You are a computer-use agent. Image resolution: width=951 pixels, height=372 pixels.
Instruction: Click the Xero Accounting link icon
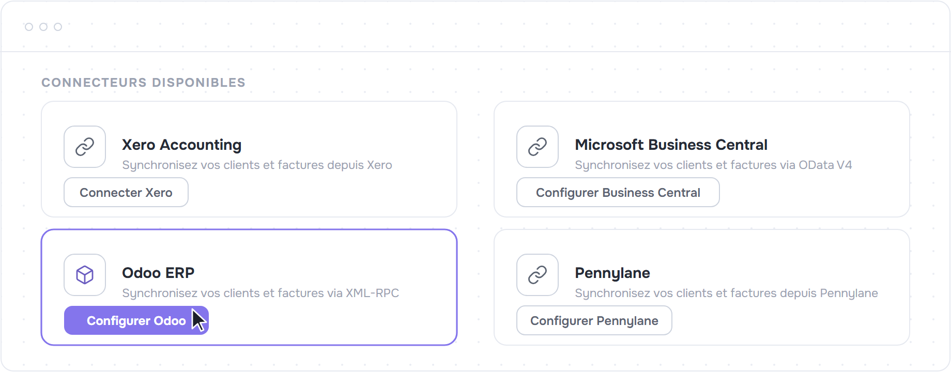85,147
